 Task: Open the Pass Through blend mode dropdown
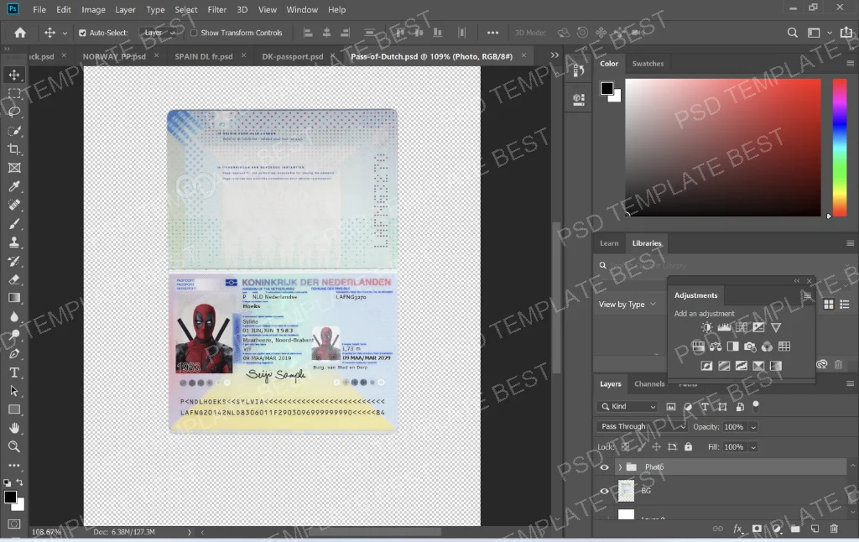point(641,426)
